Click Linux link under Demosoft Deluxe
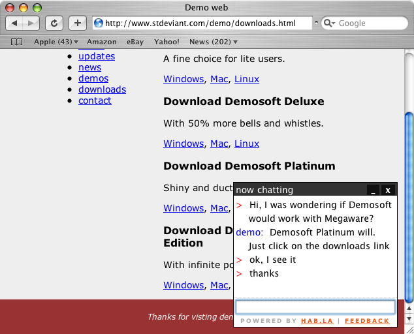414x334 pixels. 247,144
